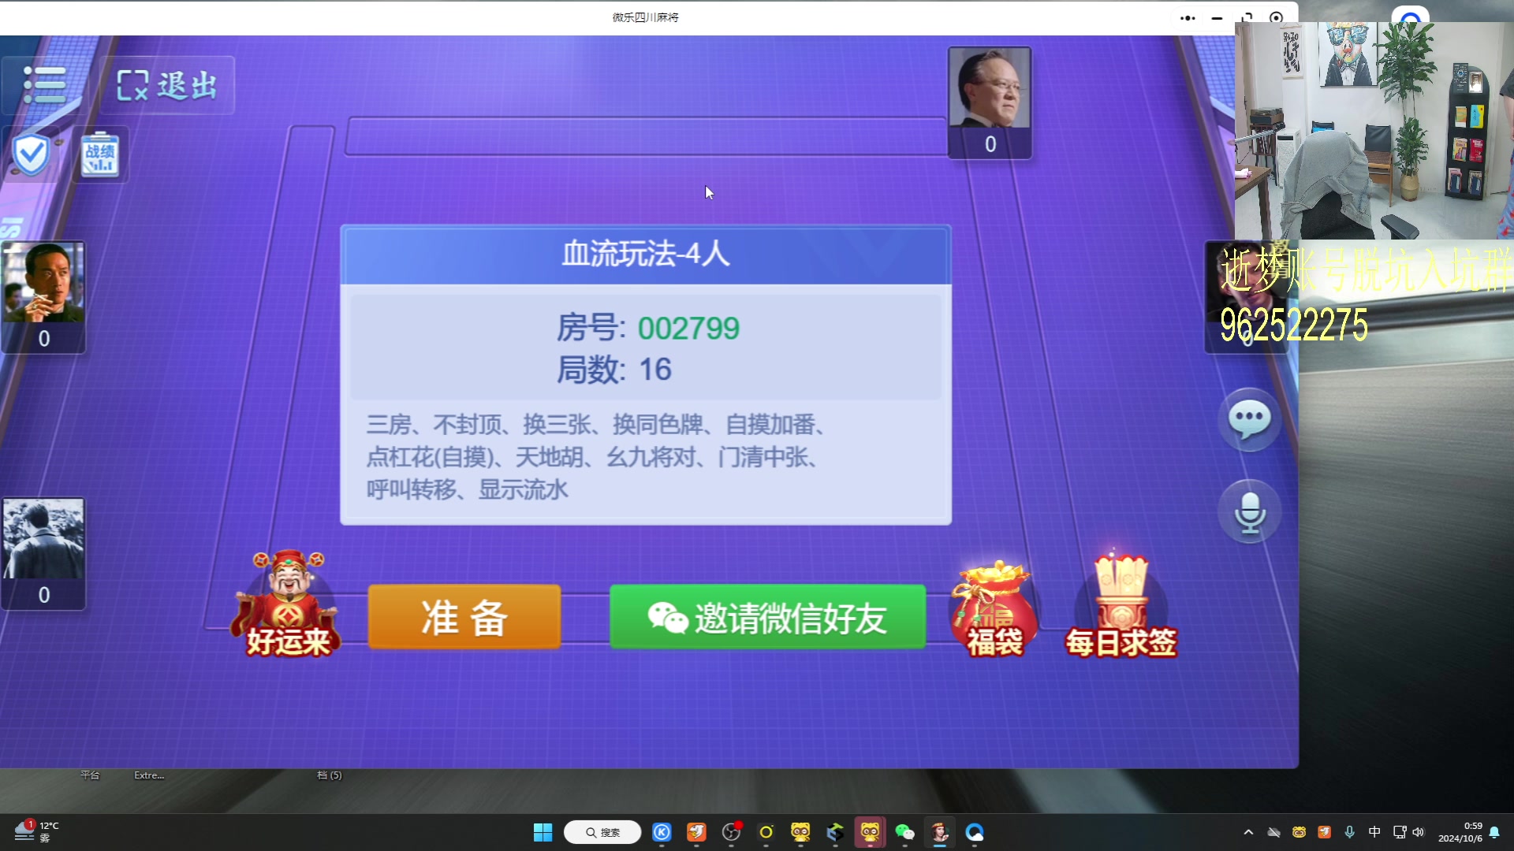1514x851 pixels.
Task: Open the green-black cube app in taskbar
Action: point(835,832)
